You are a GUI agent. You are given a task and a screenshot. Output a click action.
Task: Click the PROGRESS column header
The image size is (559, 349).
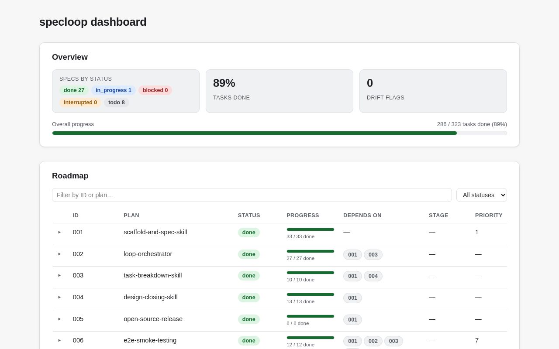(x=303, y=216)
